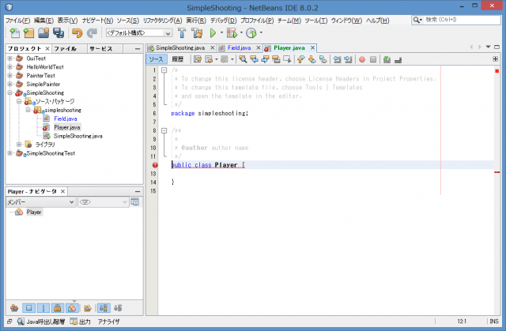
Task: Toggle Sort by Name in navigator
Action: [104, 308]
